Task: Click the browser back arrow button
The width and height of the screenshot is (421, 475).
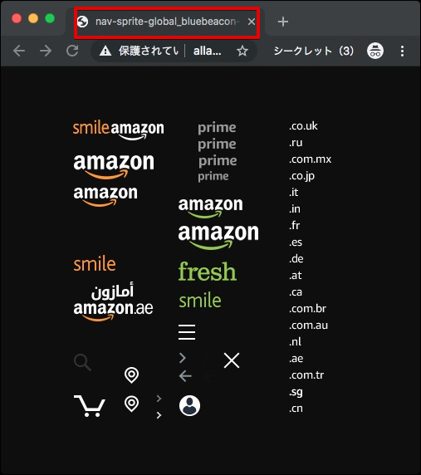Action: click(19, 51)
